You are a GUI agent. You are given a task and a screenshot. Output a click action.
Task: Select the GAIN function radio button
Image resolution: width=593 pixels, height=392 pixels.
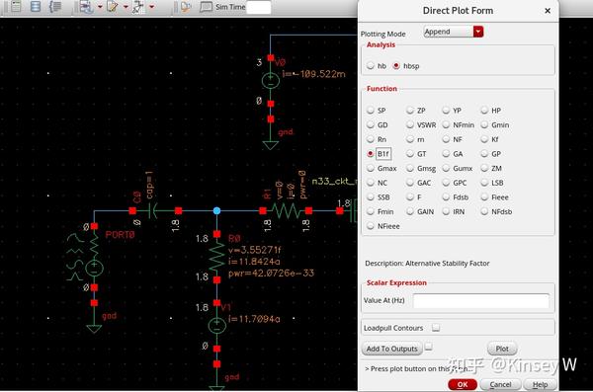410,211
